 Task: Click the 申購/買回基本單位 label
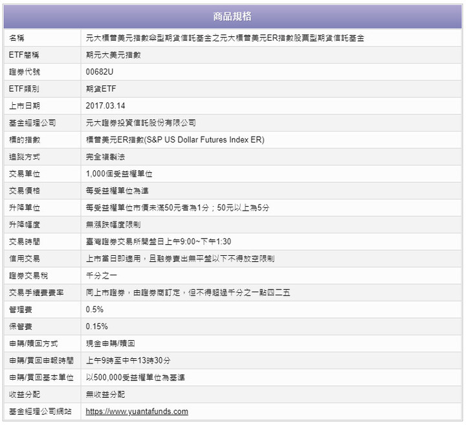tap(41, 378)
